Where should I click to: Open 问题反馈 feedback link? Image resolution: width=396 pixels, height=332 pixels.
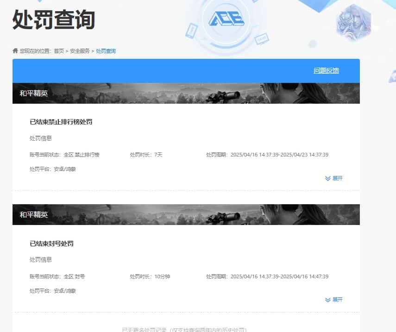coord(327,70)
